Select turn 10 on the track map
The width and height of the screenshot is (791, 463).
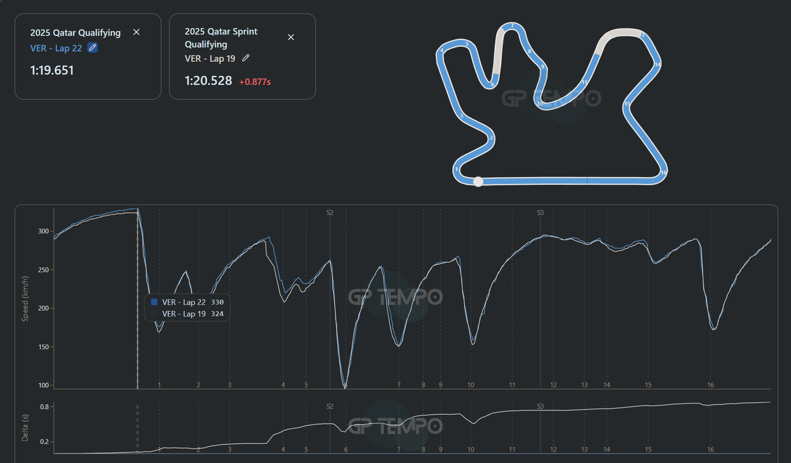tap(540, 104)
